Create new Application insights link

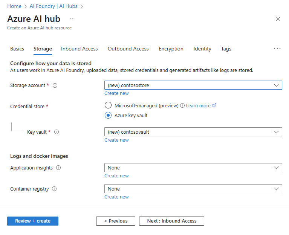(x=116, y=176)
